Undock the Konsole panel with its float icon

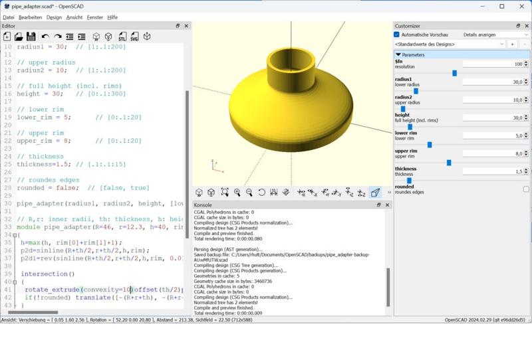378,205
